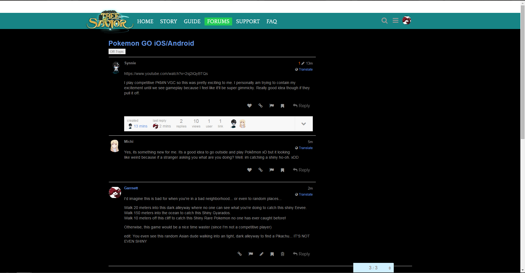Viewport: 525px width, 273px height.
Task: Go to the GUIDE navigation item
Action: click(x=192, y=21)
